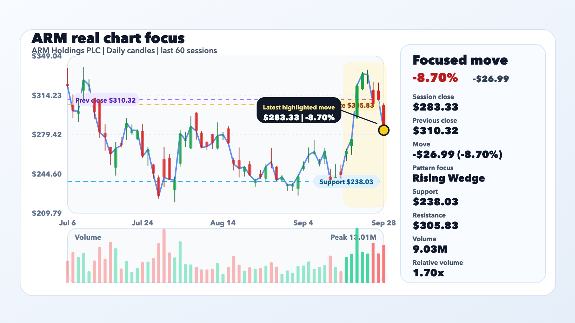Viewport: 575px width, 323px height.
Task: Select the Support $238.03 label
Action: (346, 182)
